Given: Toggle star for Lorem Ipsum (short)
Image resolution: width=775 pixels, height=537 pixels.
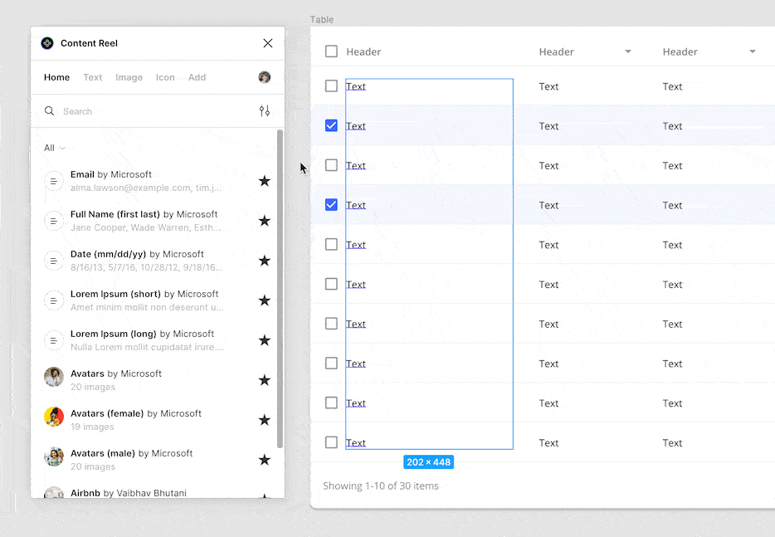Looking at the screenshot, I should (x=265, y=300).
